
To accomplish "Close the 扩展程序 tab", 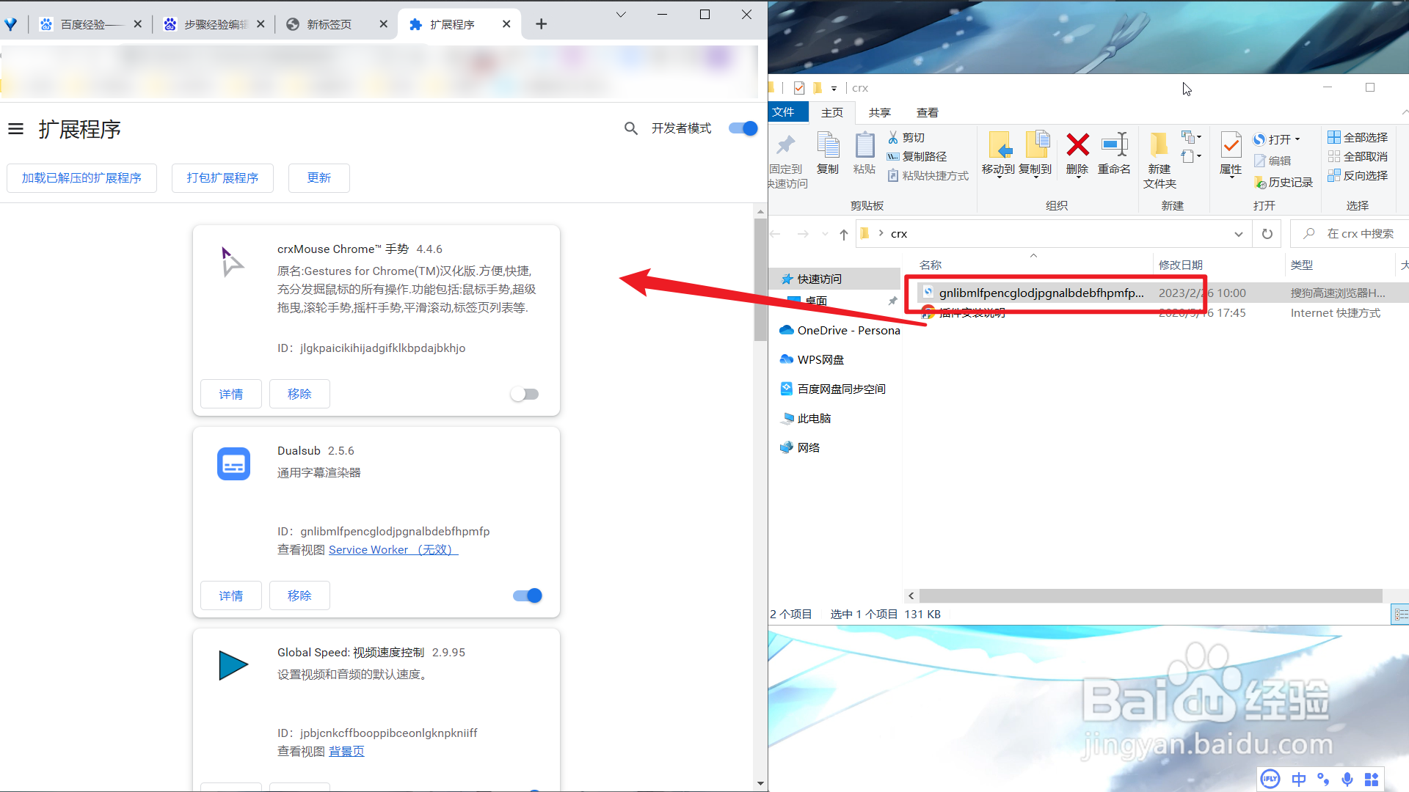I will pyautogui.click(x=506, y=24).
